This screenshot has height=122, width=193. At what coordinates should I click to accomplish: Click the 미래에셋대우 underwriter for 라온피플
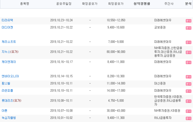(x=163, y=91)
